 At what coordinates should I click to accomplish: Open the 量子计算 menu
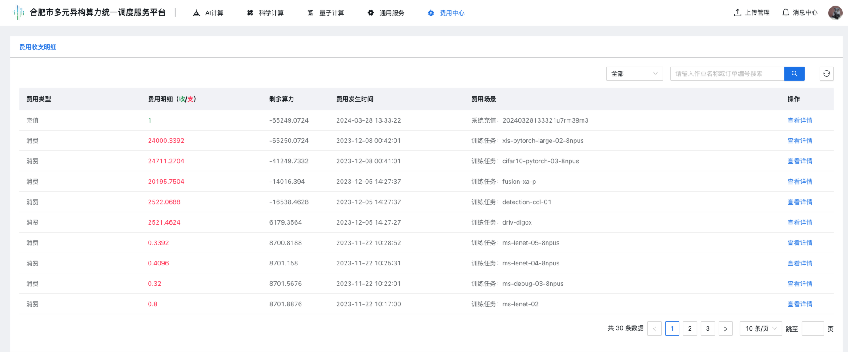tap(326, 13)
